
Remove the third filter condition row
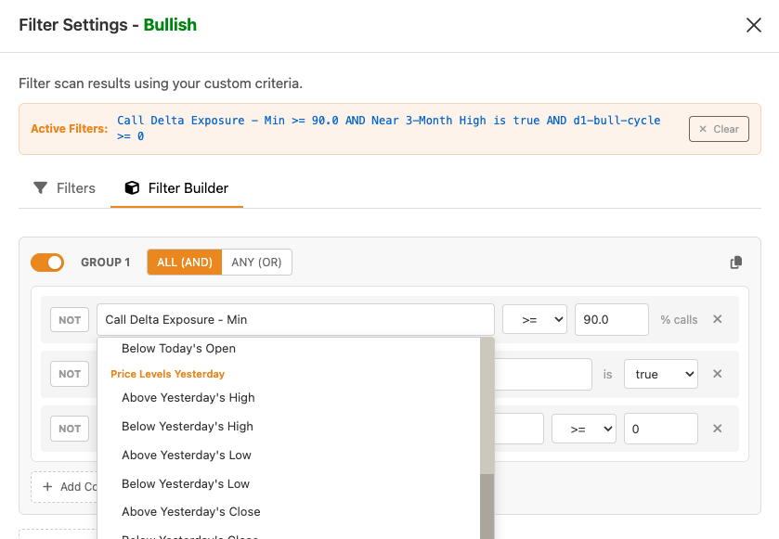point(717,429)
